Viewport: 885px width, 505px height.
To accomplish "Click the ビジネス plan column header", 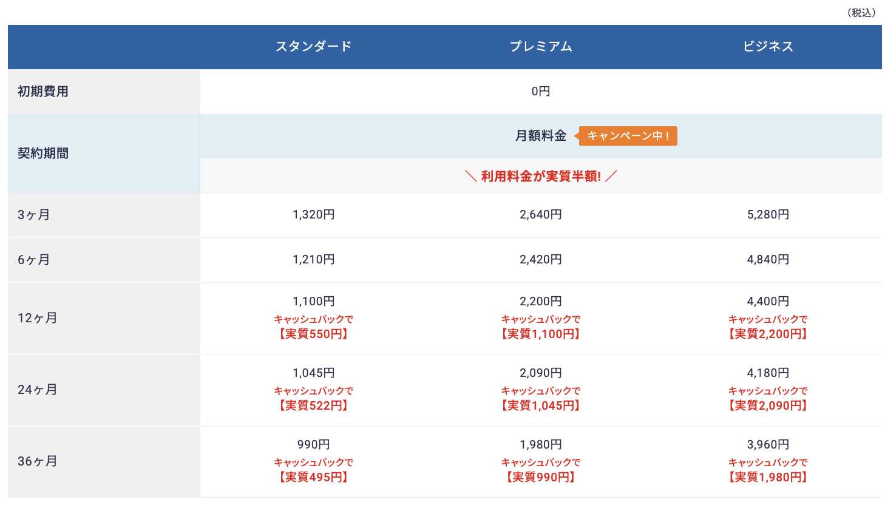I will (768, 47).
